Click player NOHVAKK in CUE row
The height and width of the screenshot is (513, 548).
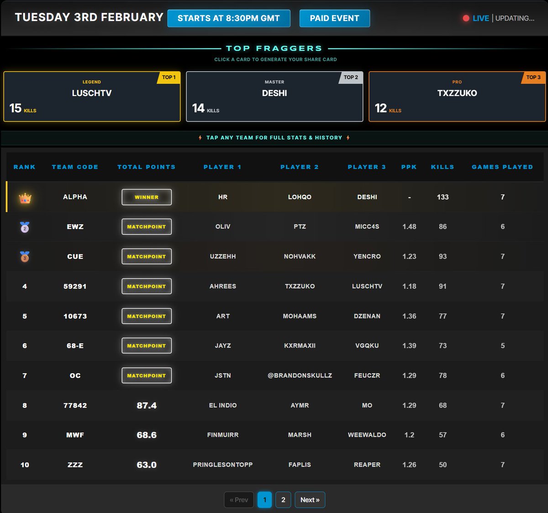(300, 256)
